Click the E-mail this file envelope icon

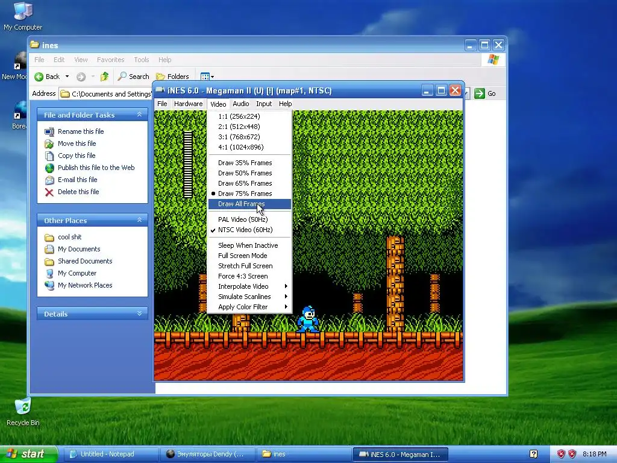tap(49, 180)
